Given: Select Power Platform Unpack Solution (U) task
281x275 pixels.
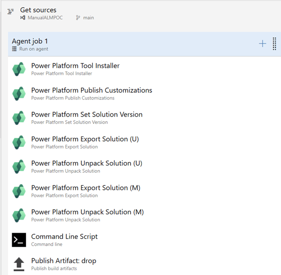Looking at the screenshot, I should click(86, 163).
